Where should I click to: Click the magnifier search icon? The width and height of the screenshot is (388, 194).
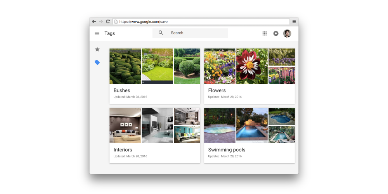point(161,33)
